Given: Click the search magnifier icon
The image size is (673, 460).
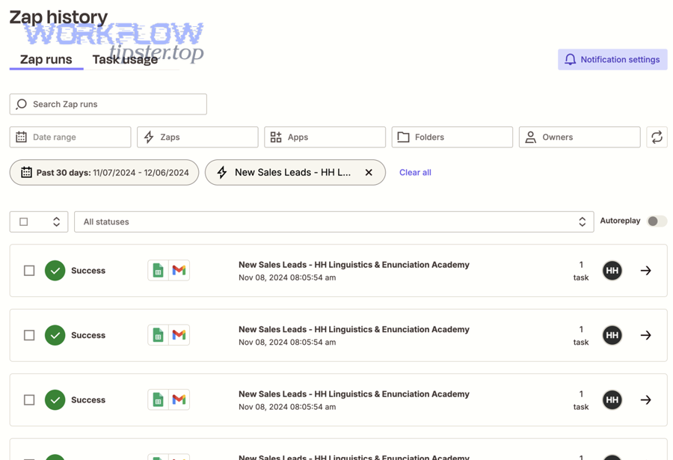Looking at the screenshot, I should coord(21,105).
